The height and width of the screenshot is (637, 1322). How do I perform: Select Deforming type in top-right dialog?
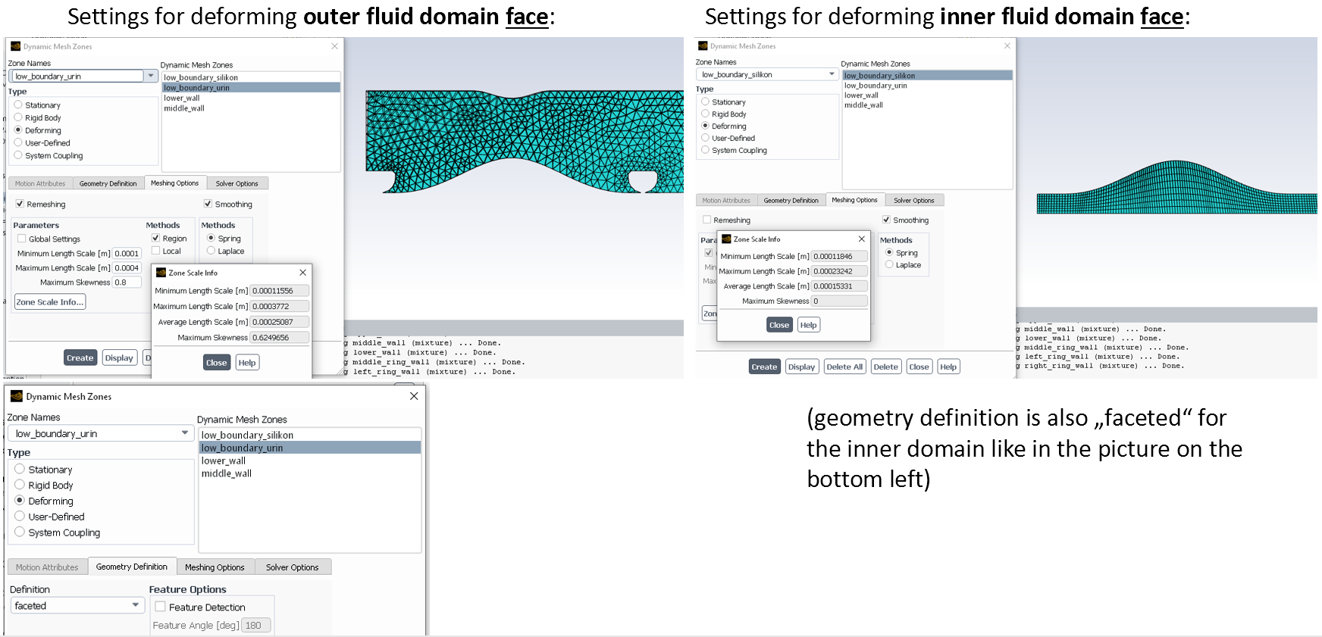click(706, 126)
